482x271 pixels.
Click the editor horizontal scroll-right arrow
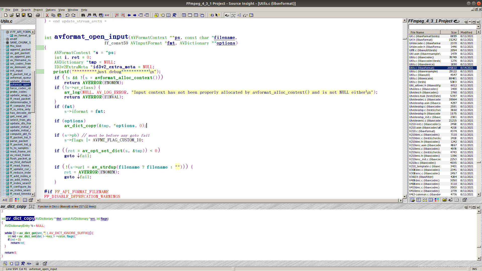coord(400,200)
